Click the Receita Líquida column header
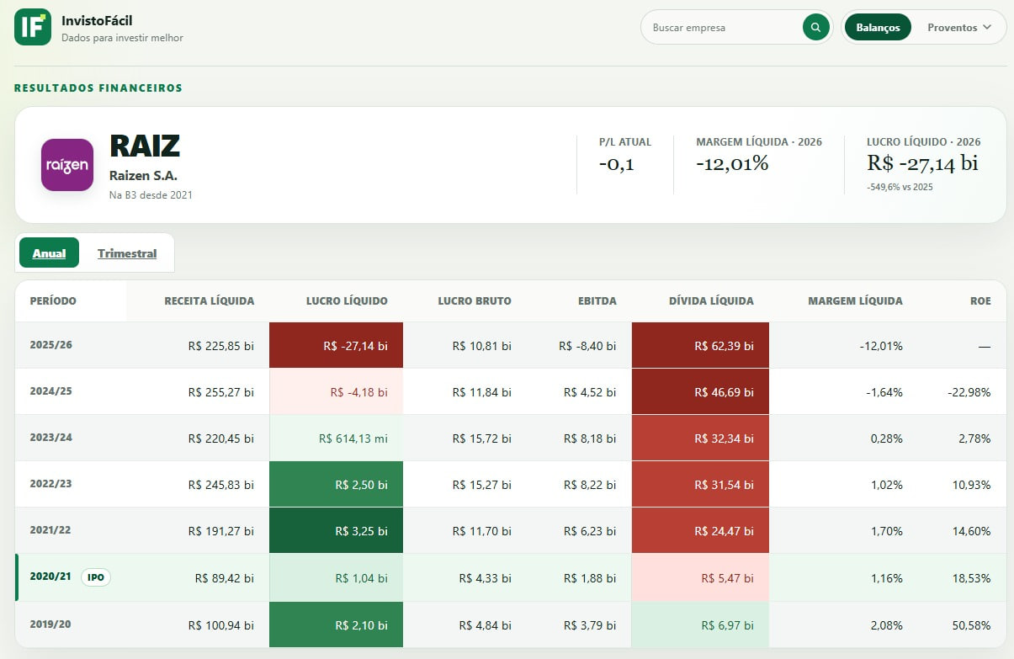The image size is (1014, 659). pyautogui.click(x=209, y=300)
